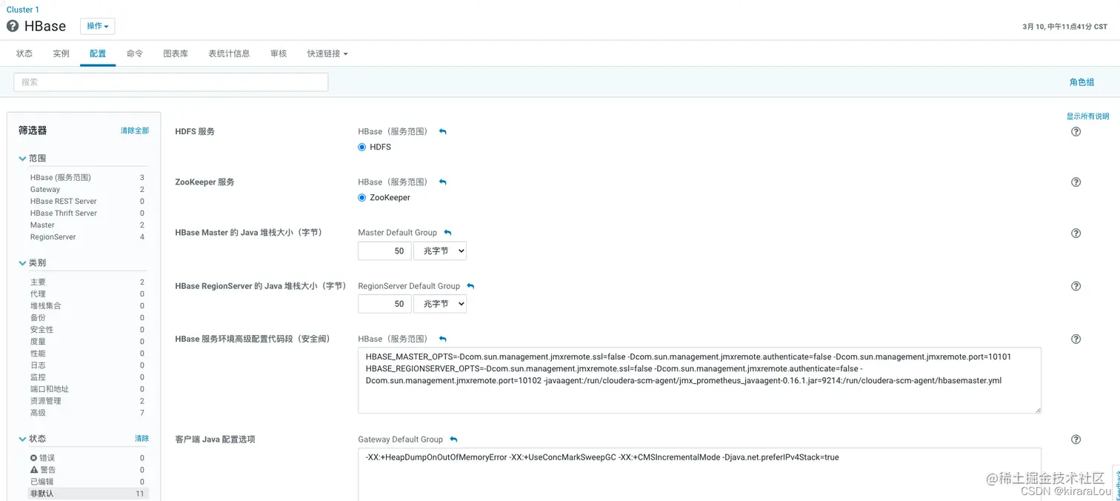Switch to the 审核 tab
Image resolution: width=1120 pixels, height=501 pixels.
tap(278, 53)
